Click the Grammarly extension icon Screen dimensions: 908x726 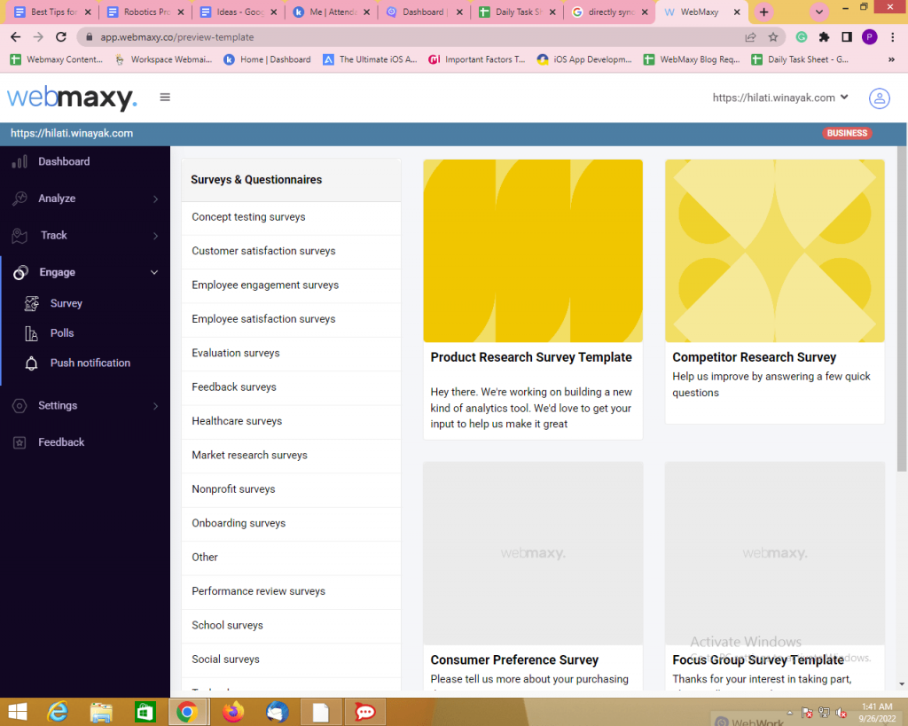click(x=802, y=37)
